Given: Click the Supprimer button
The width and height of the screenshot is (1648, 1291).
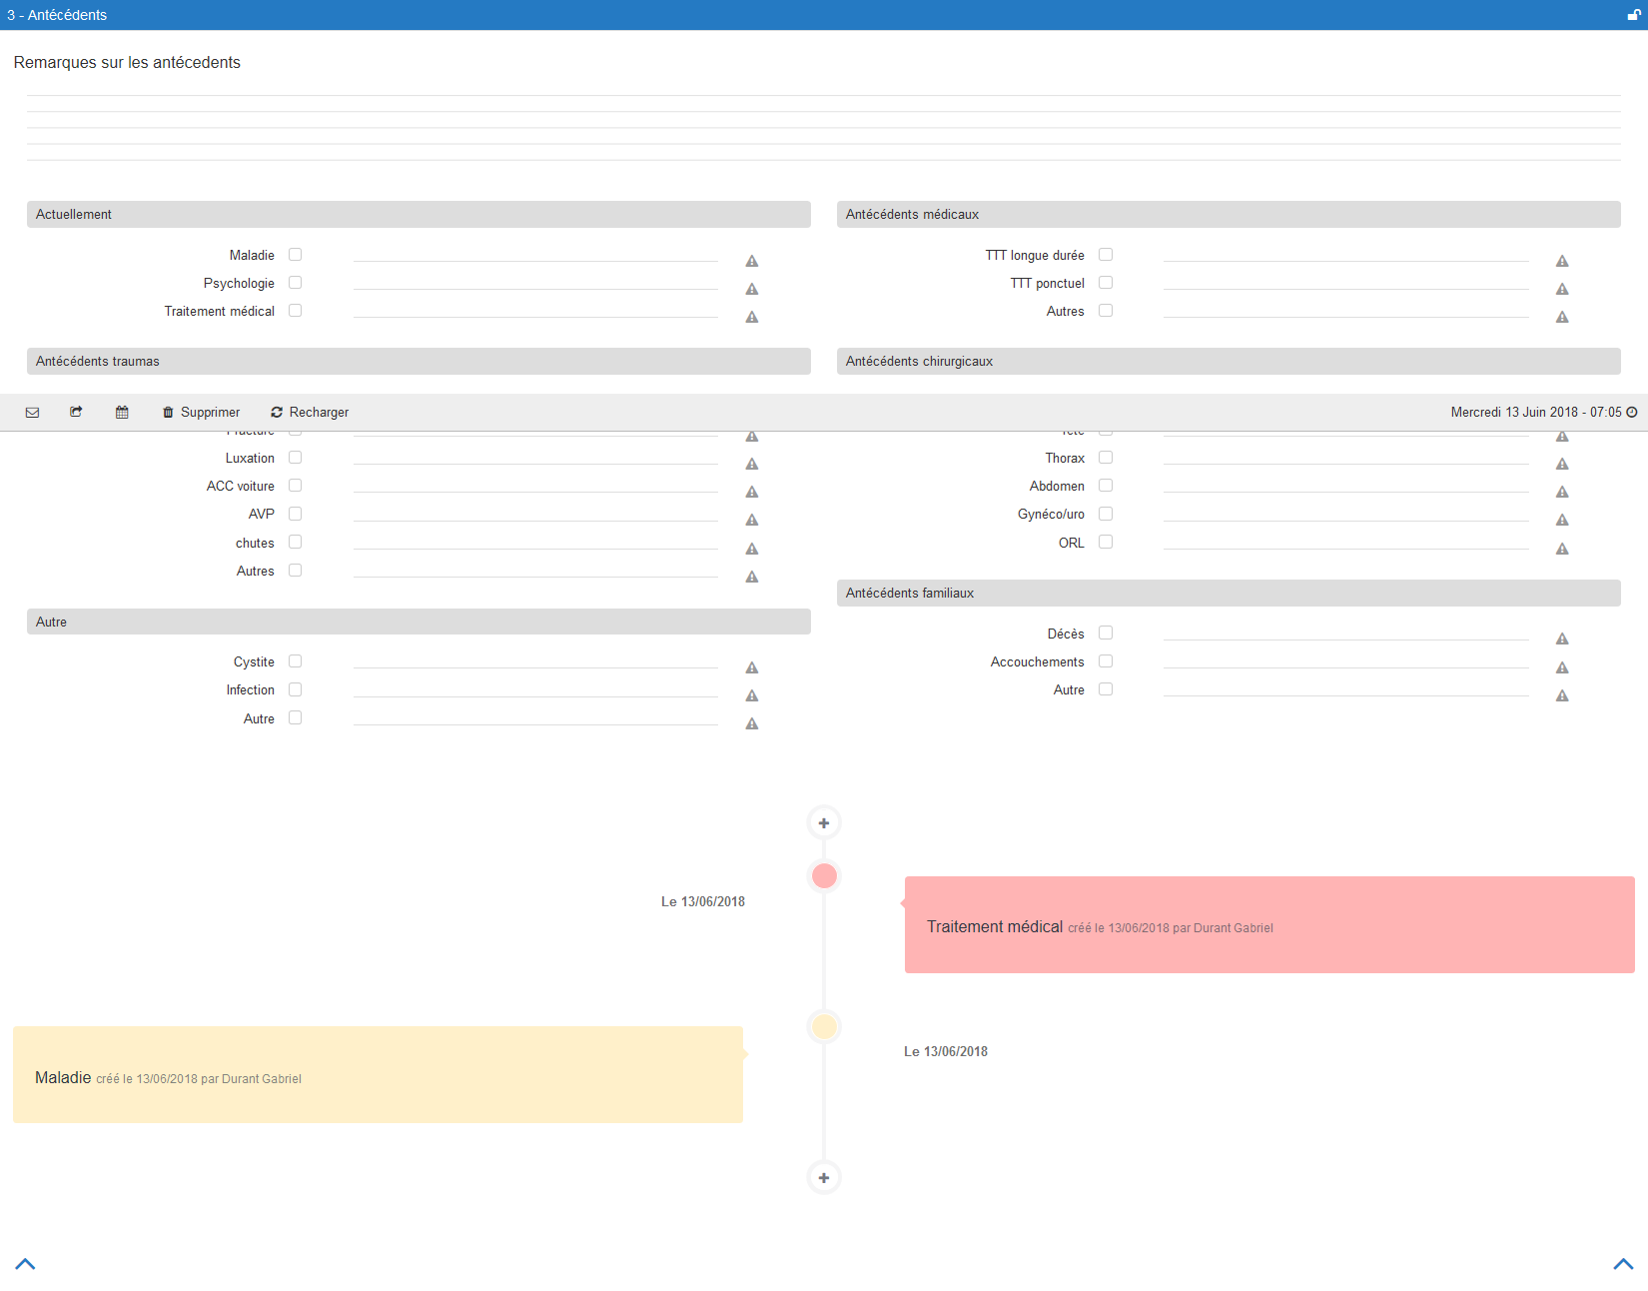Looking at the screenshot, I should pos(202,412).
